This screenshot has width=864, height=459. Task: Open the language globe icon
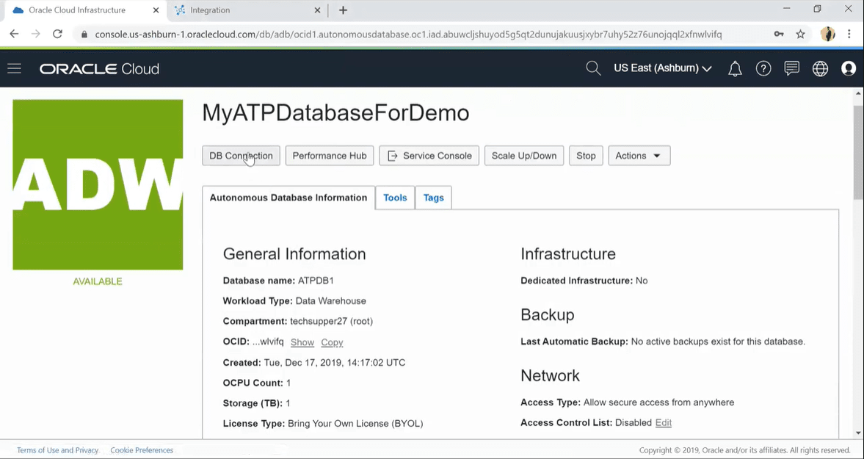pyautogui.click(x=820, y=68)
